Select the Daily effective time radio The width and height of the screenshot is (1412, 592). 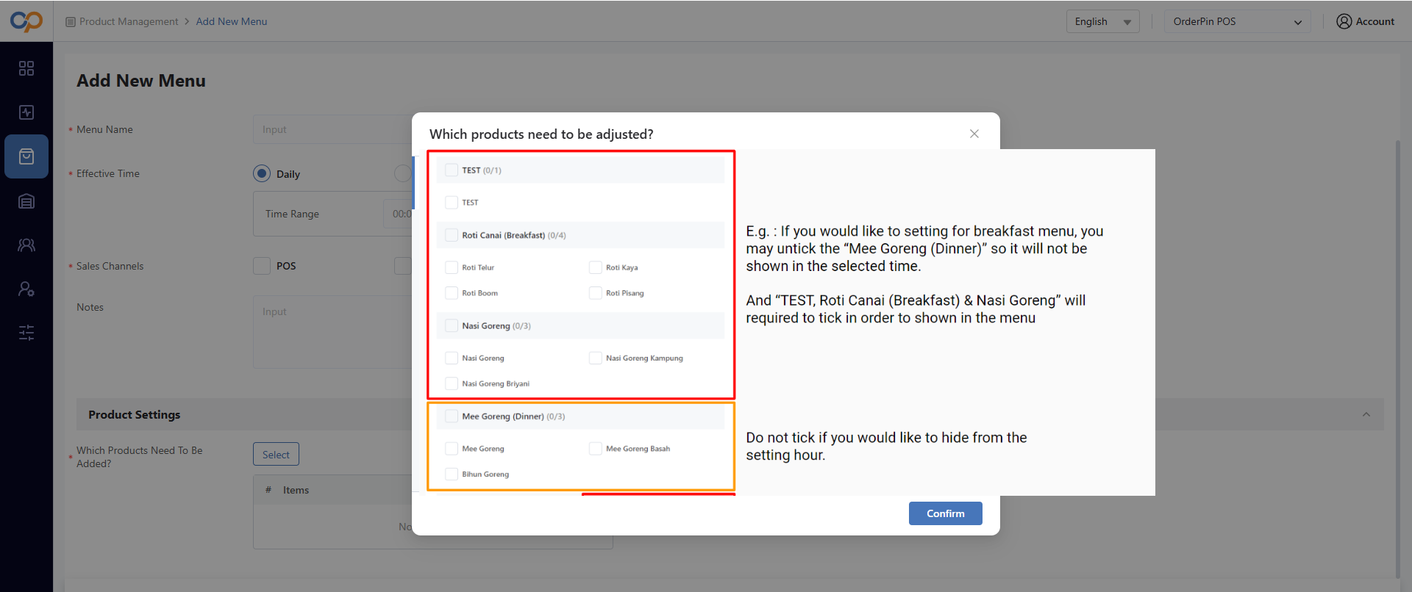(x=262, y=173)
